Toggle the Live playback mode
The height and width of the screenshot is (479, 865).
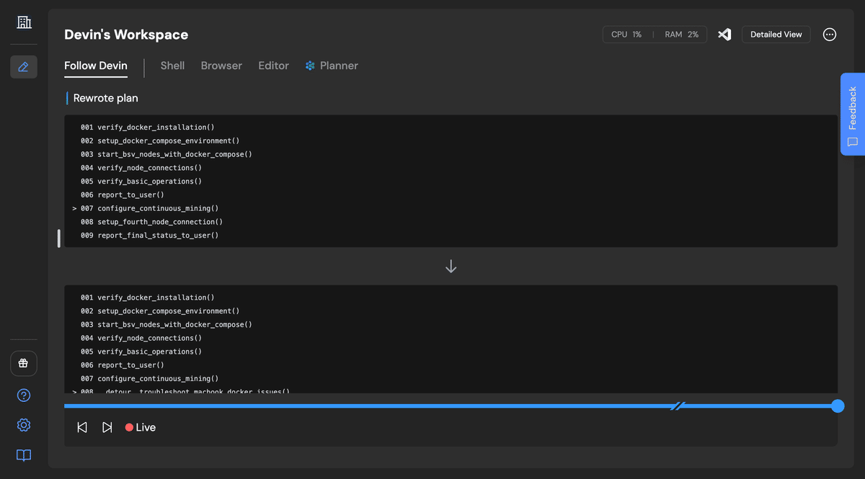click(x=140, y=426)
